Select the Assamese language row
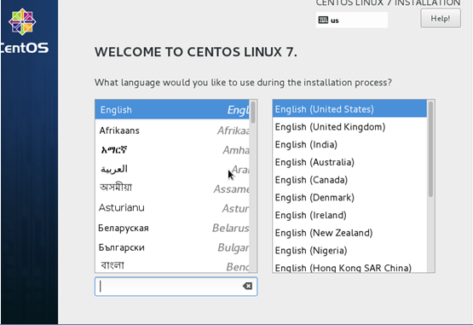Image resolution: width=473 pixels, height=325 pixels. click(x=172, y=189)
